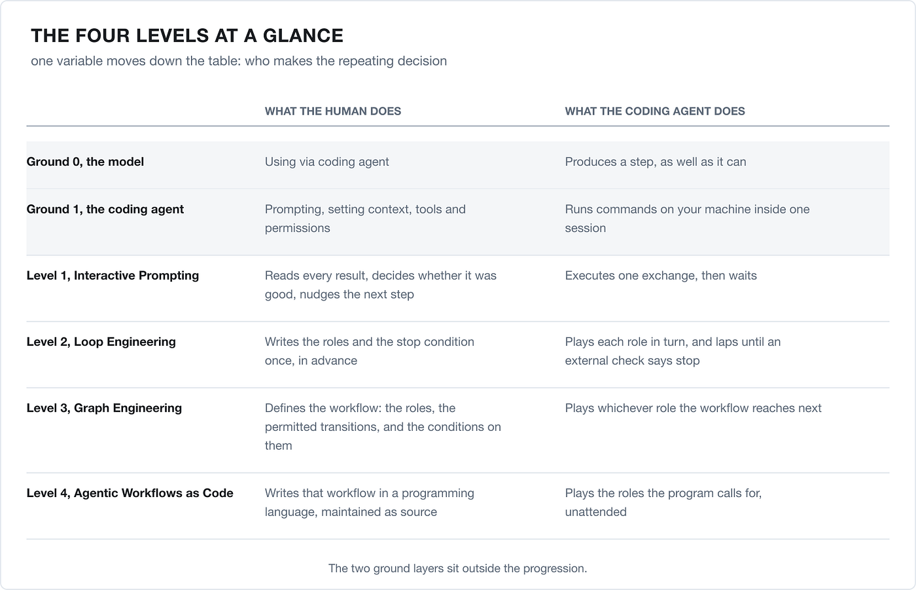Click the 'What the Human Does' column header
Image resolution: width=916 pixels, height=590 pixels.
point(333,111)
